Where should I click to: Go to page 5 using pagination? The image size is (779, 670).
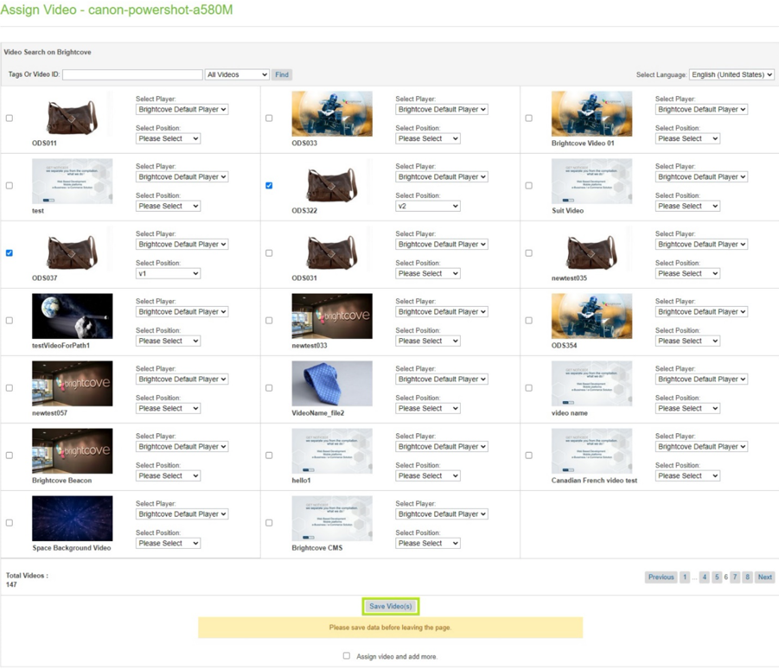[x=717, y=577]
